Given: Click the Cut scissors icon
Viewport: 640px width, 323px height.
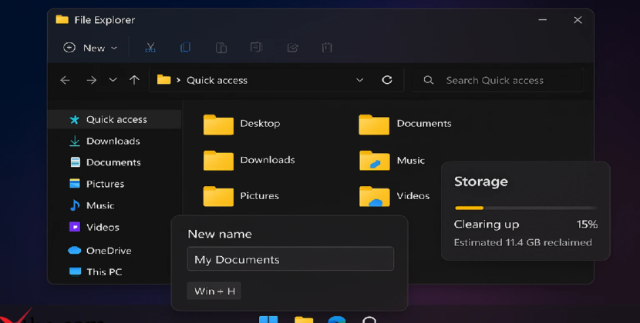Looking at the screenshot, I should [150, 48].
